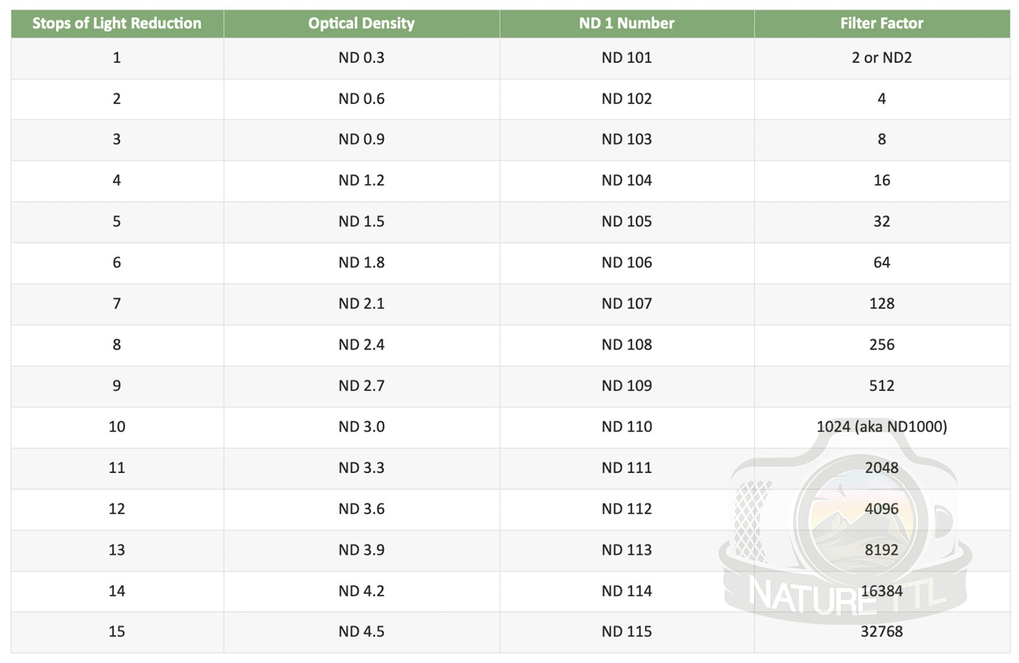Select the ND 1.8 optical density cell
Screen dimensions: 1019x663
(x=361, y=262)
